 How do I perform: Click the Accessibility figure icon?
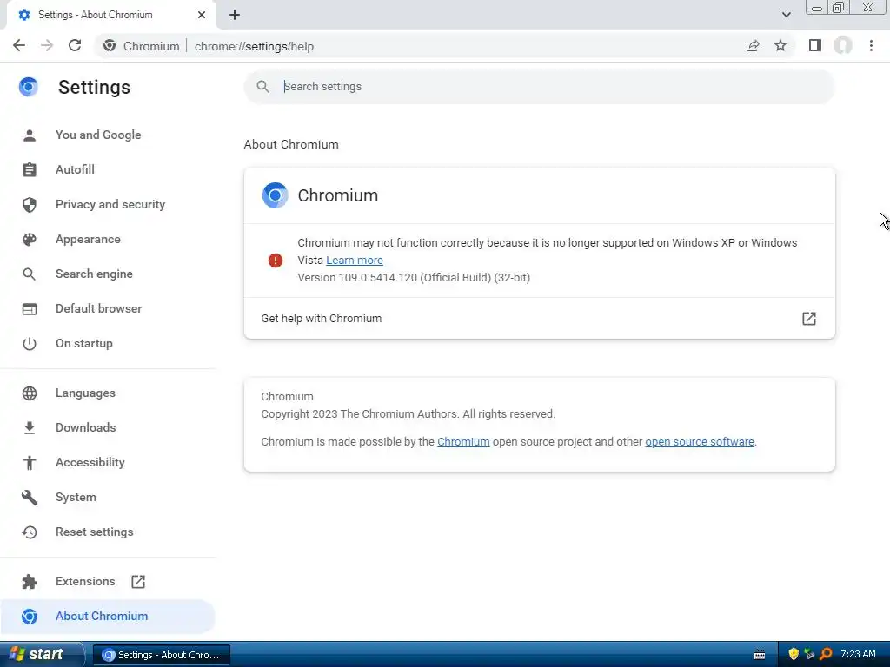pyautogui.click(x=30, y=462)
